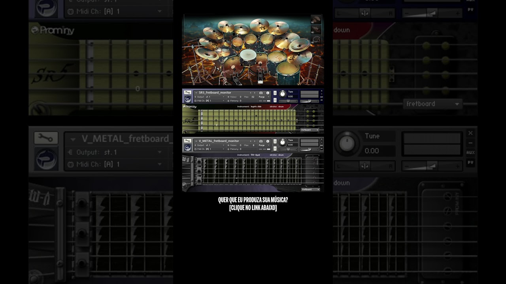506x284 pixels.
Task: Click the Prominy logo icon in V_METAL header
Action: (188, 148)
